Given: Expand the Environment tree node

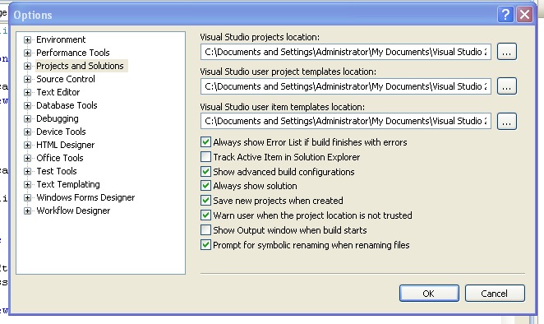Looking at the screenshot, I should pos(27,39).
